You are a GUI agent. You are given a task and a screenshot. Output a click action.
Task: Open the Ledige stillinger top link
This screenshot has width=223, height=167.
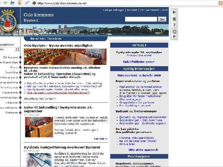(113, 10)
